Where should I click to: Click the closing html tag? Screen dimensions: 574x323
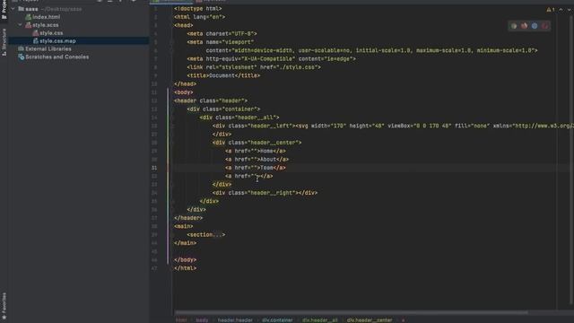186,268
